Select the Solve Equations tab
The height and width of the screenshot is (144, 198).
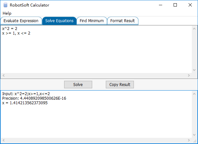click(59, 21)
